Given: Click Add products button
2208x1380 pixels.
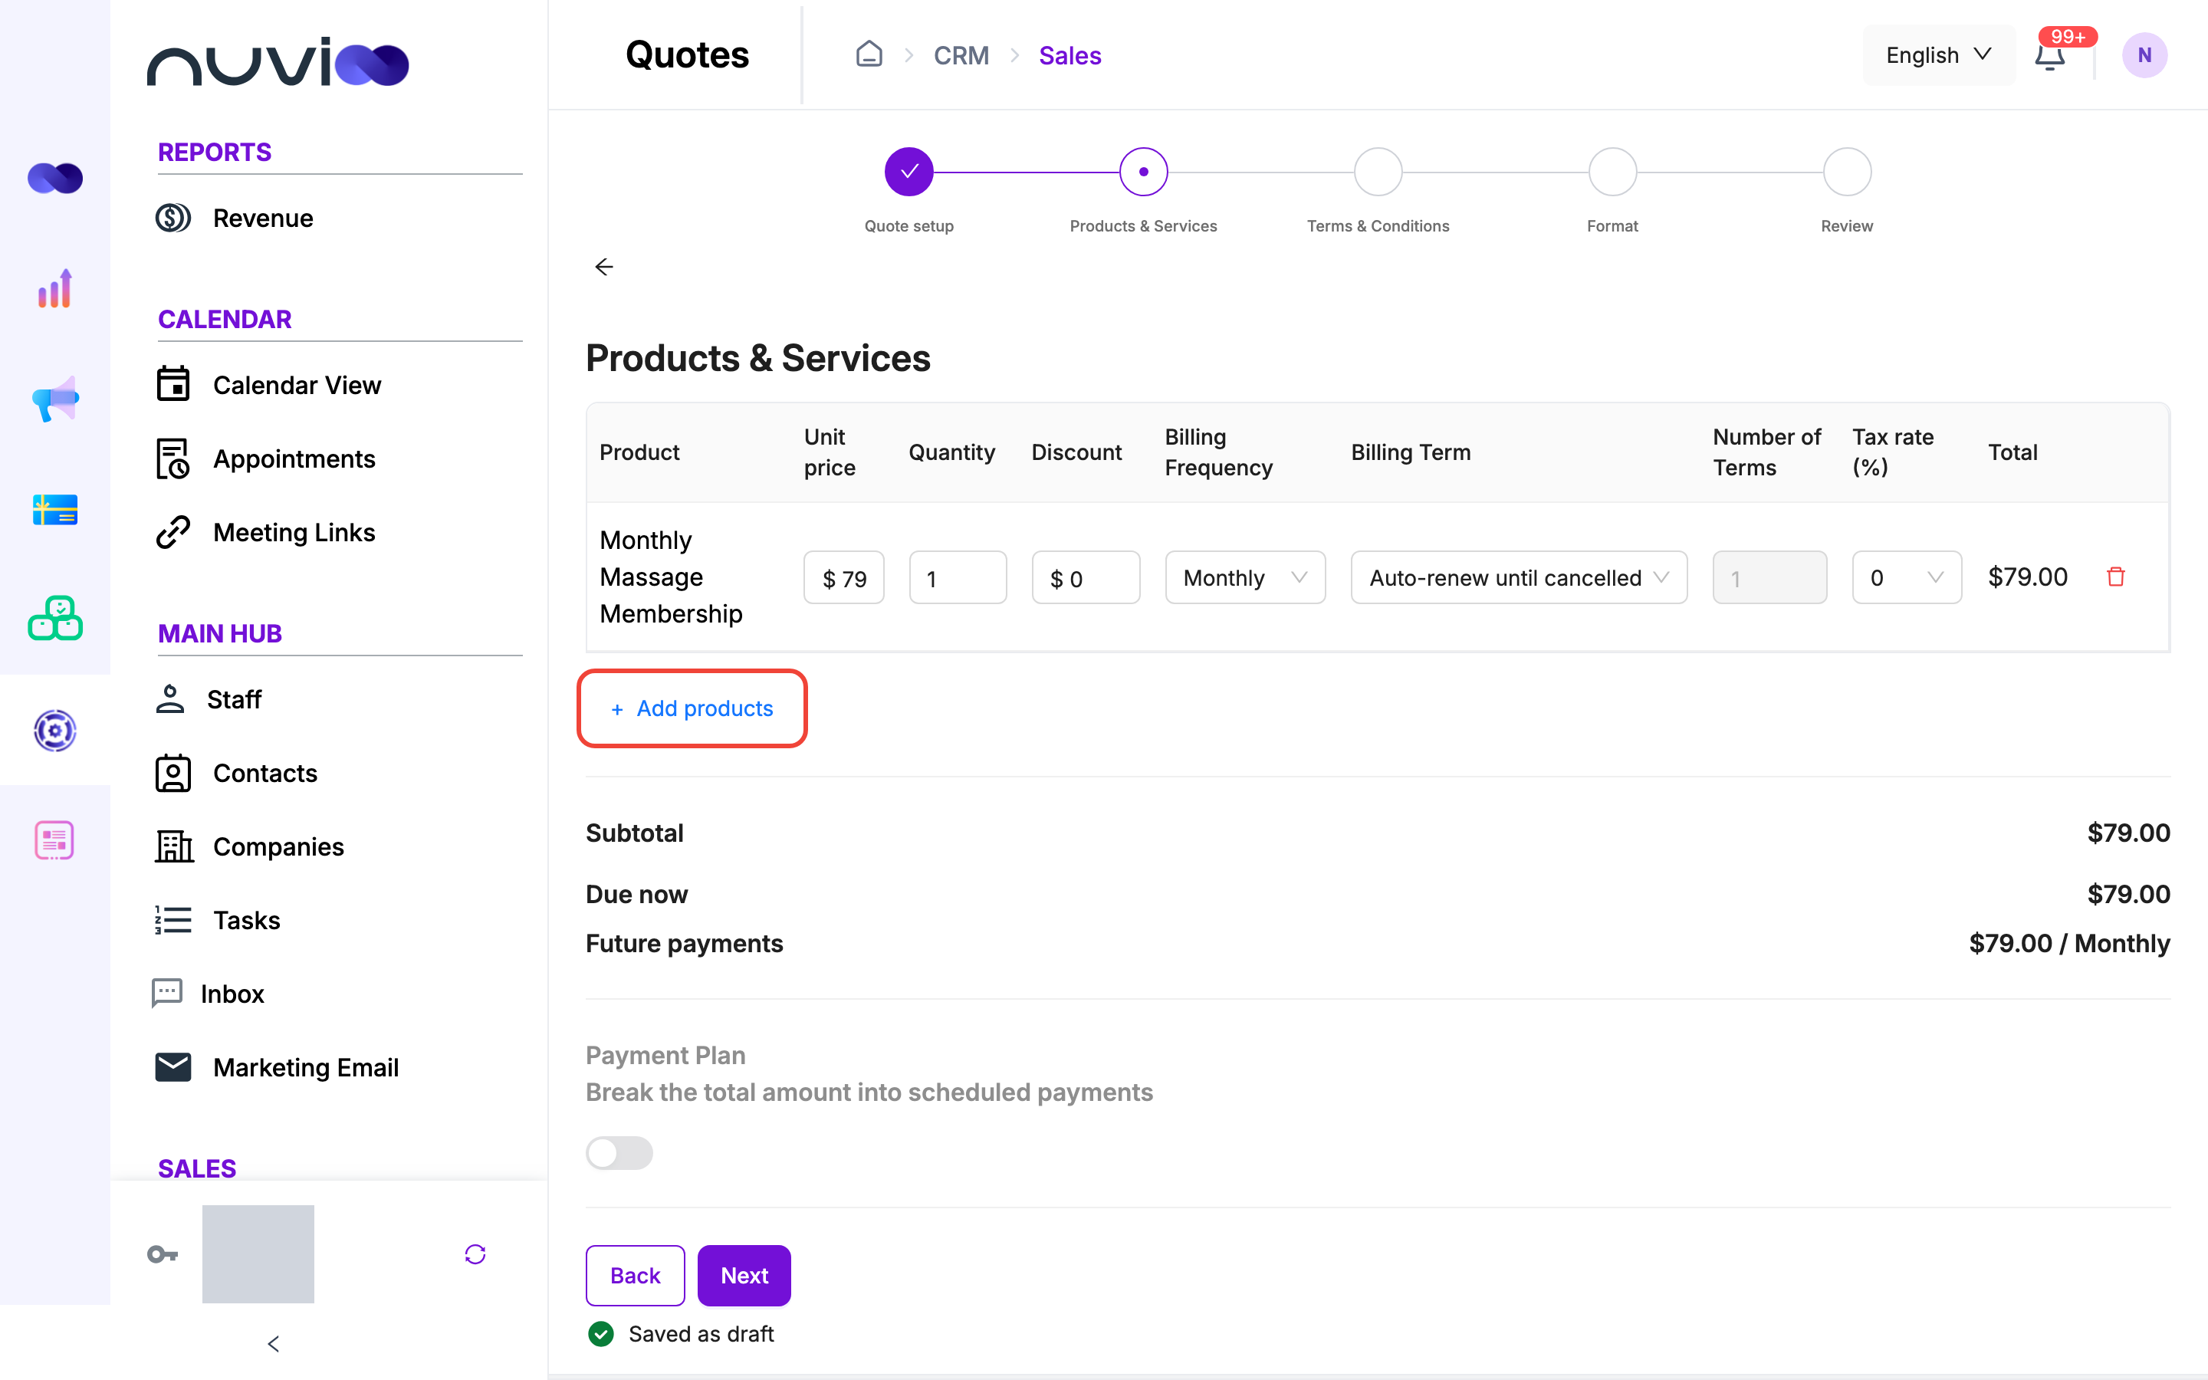Looking at the screenshot, I should point(692,708).
